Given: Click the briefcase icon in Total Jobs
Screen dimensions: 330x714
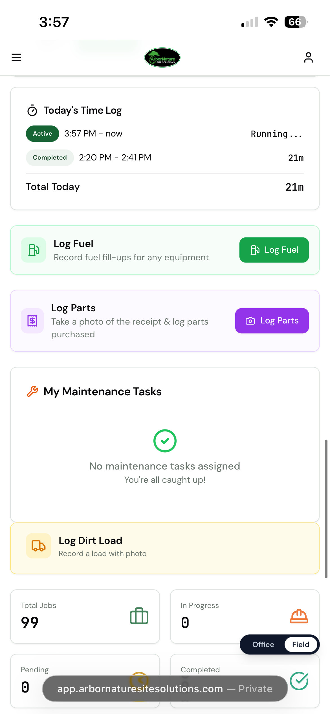Looking at the screenshot, I should coord(139,616).
